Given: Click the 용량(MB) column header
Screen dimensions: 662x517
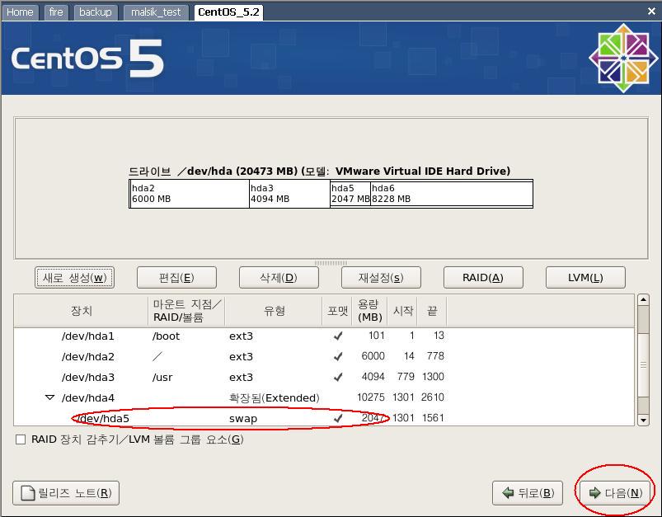Looking at the screenshot, I should coord(369,311).
